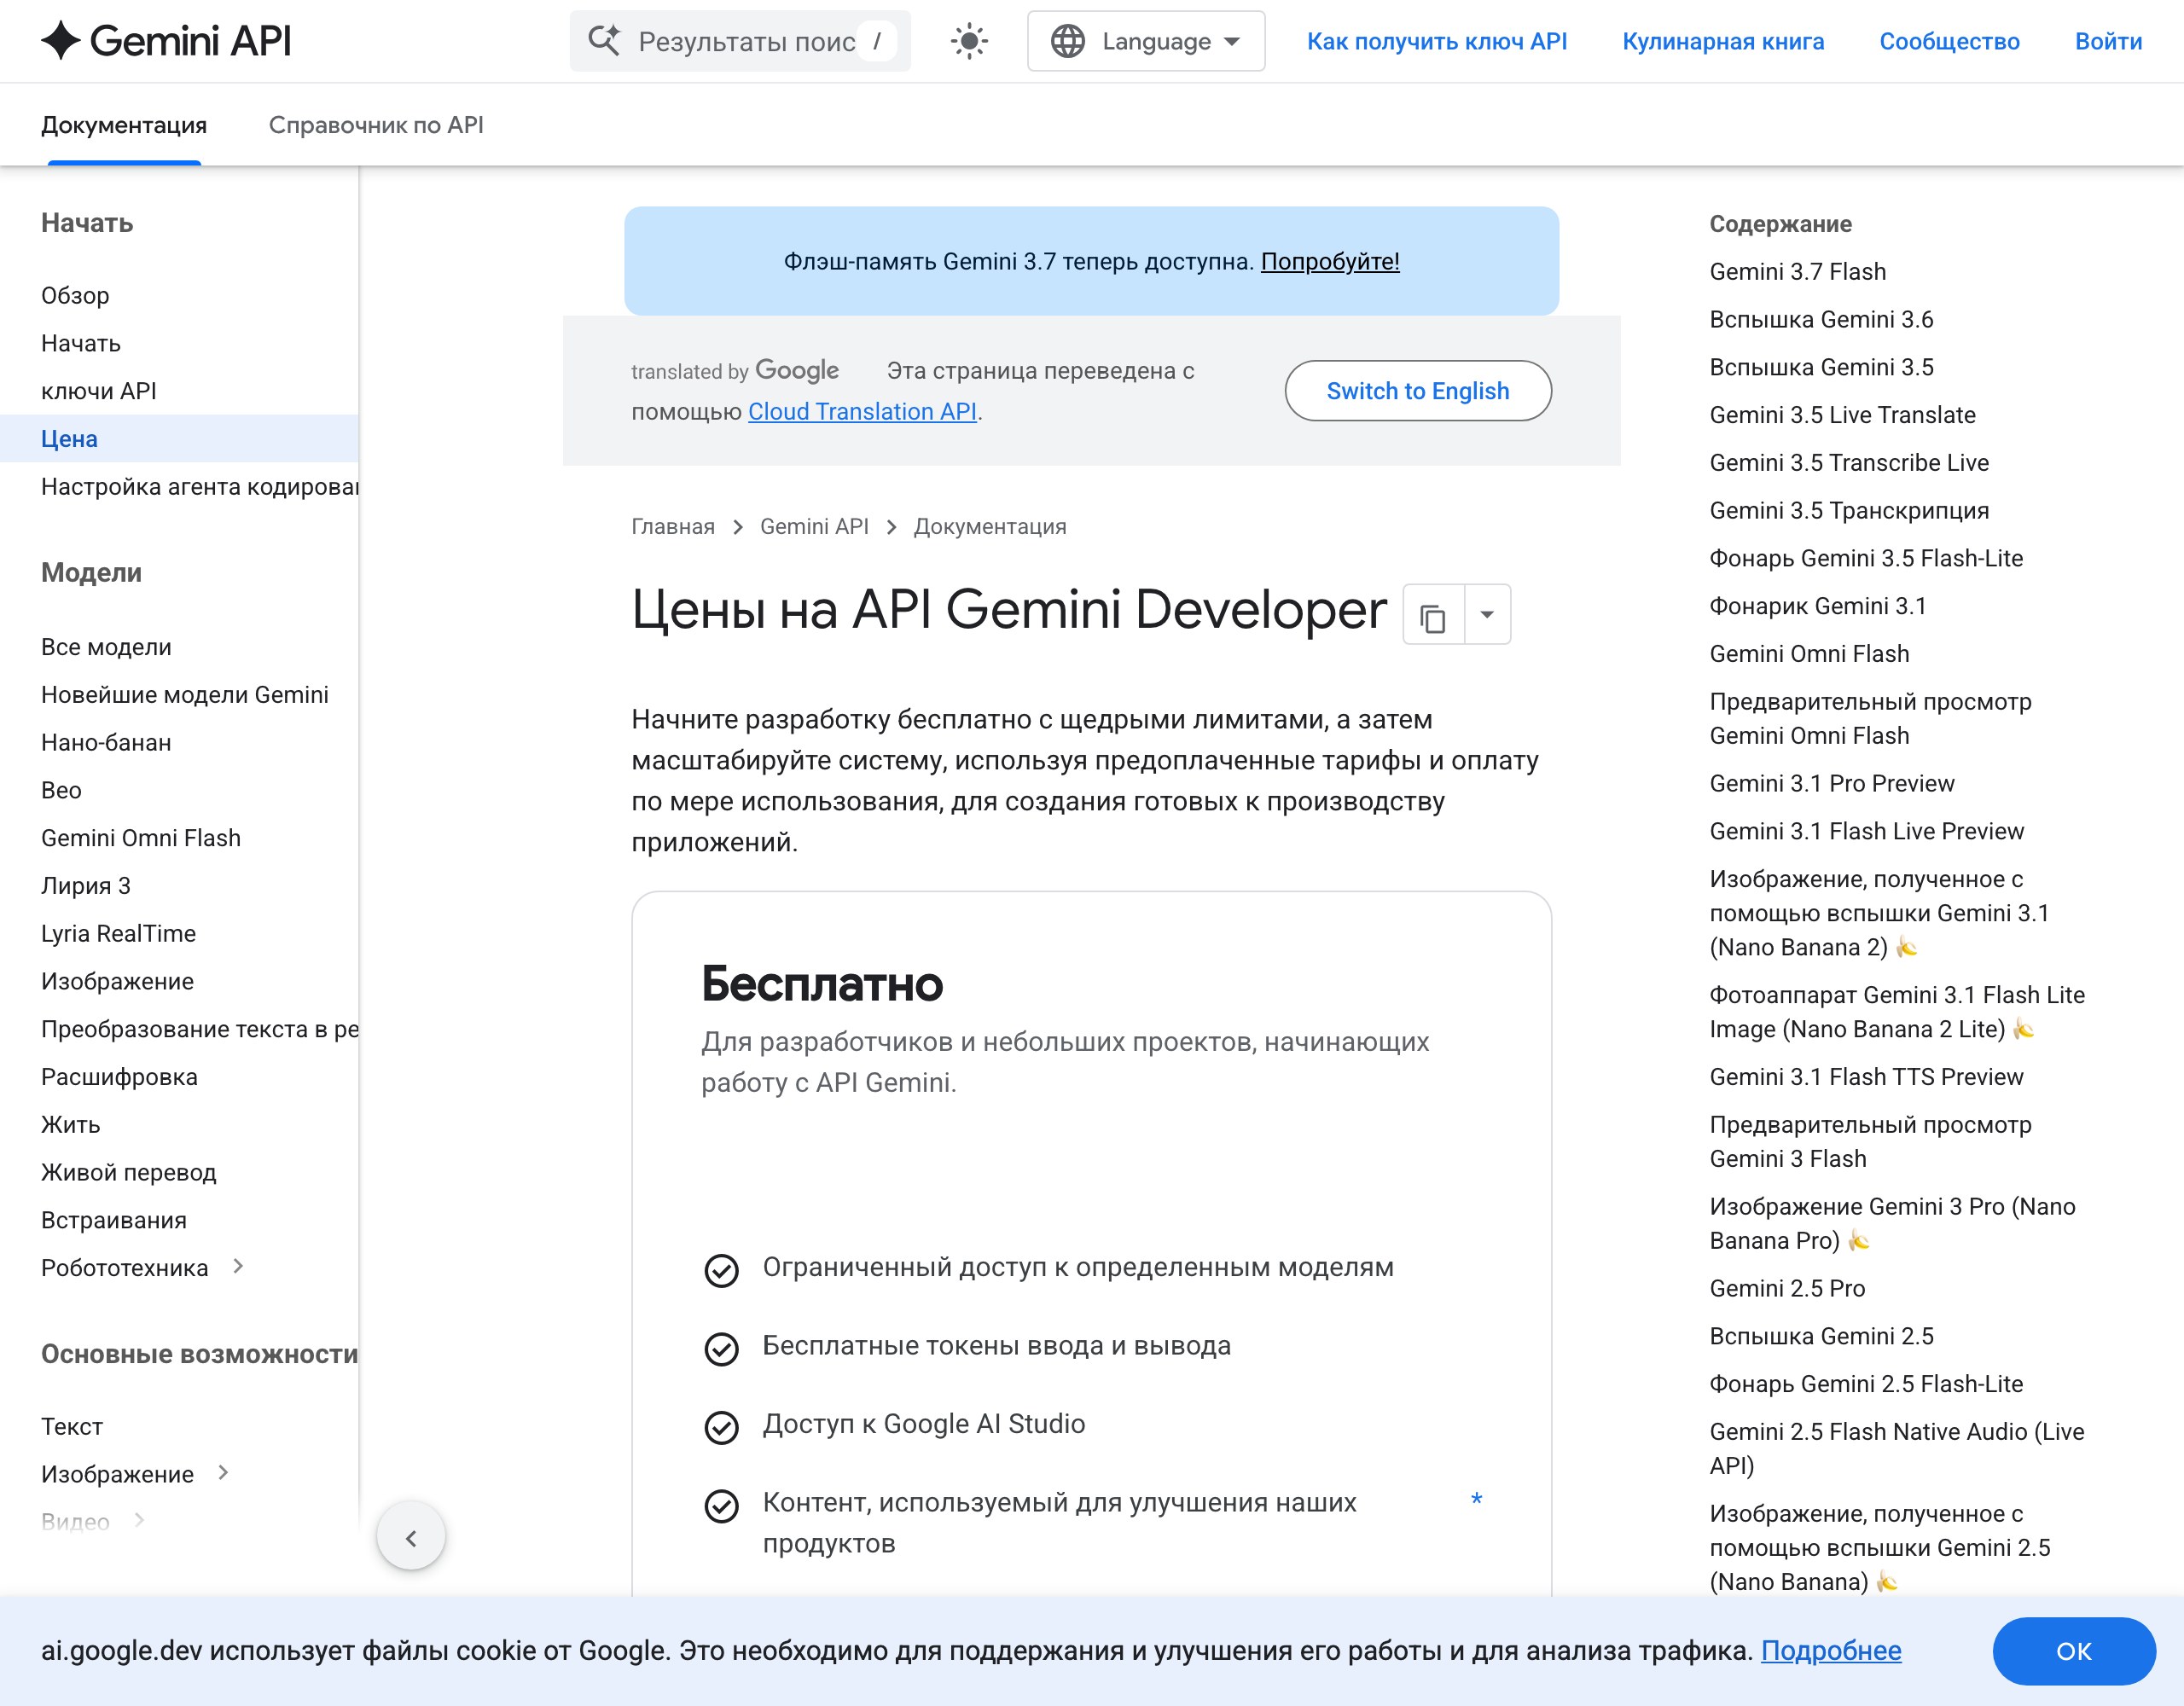Jump to Изображение Gemini 3 Pro (Nano Banana Pro)

[x=1892, y=1224]
